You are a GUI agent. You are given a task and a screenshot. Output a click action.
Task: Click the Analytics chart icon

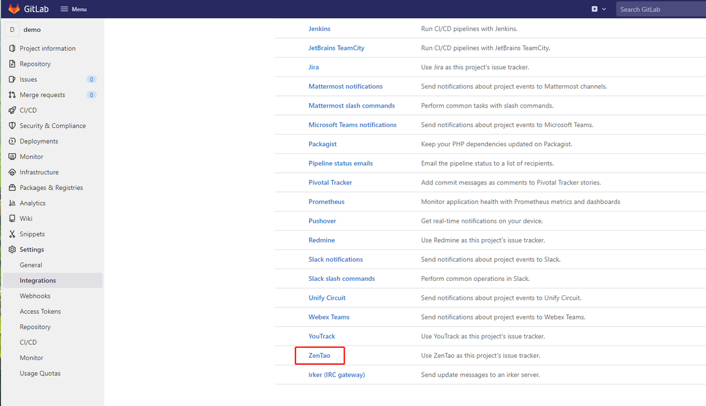click(x=12, y=203)
